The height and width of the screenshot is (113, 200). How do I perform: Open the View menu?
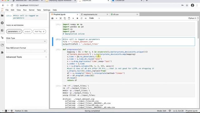tap(19, 10)
